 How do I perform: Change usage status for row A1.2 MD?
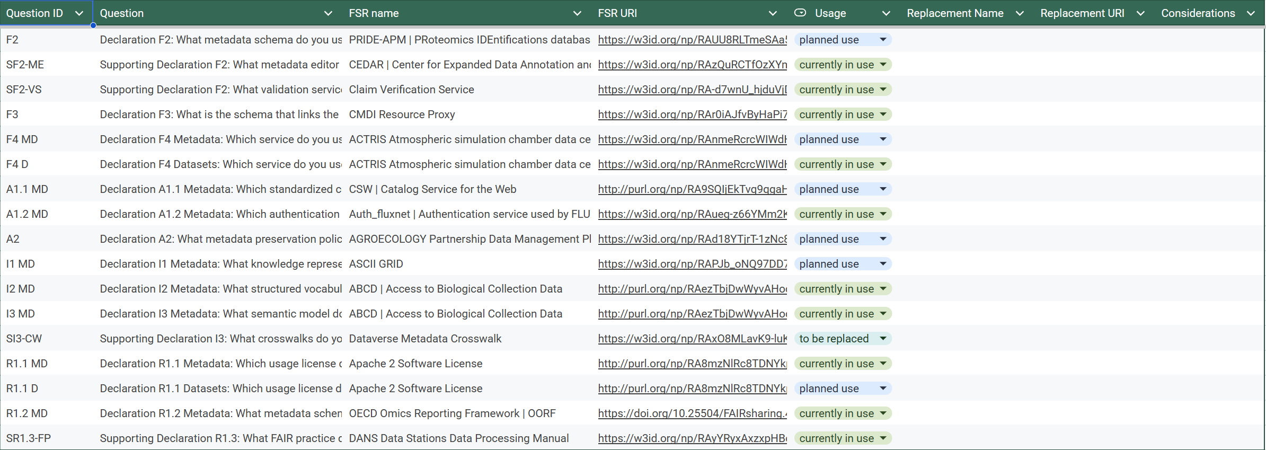pos(843,214)
